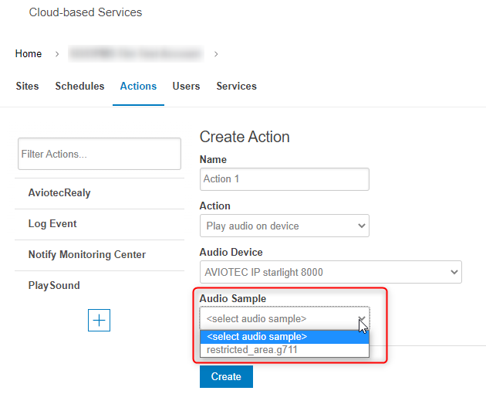Click the blurred account breadcrumb
Screen dimensions: 486x401
tap(135, 53)
